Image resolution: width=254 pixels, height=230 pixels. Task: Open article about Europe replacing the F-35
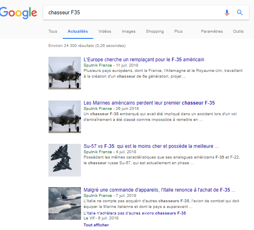click(x=144, y=60)
